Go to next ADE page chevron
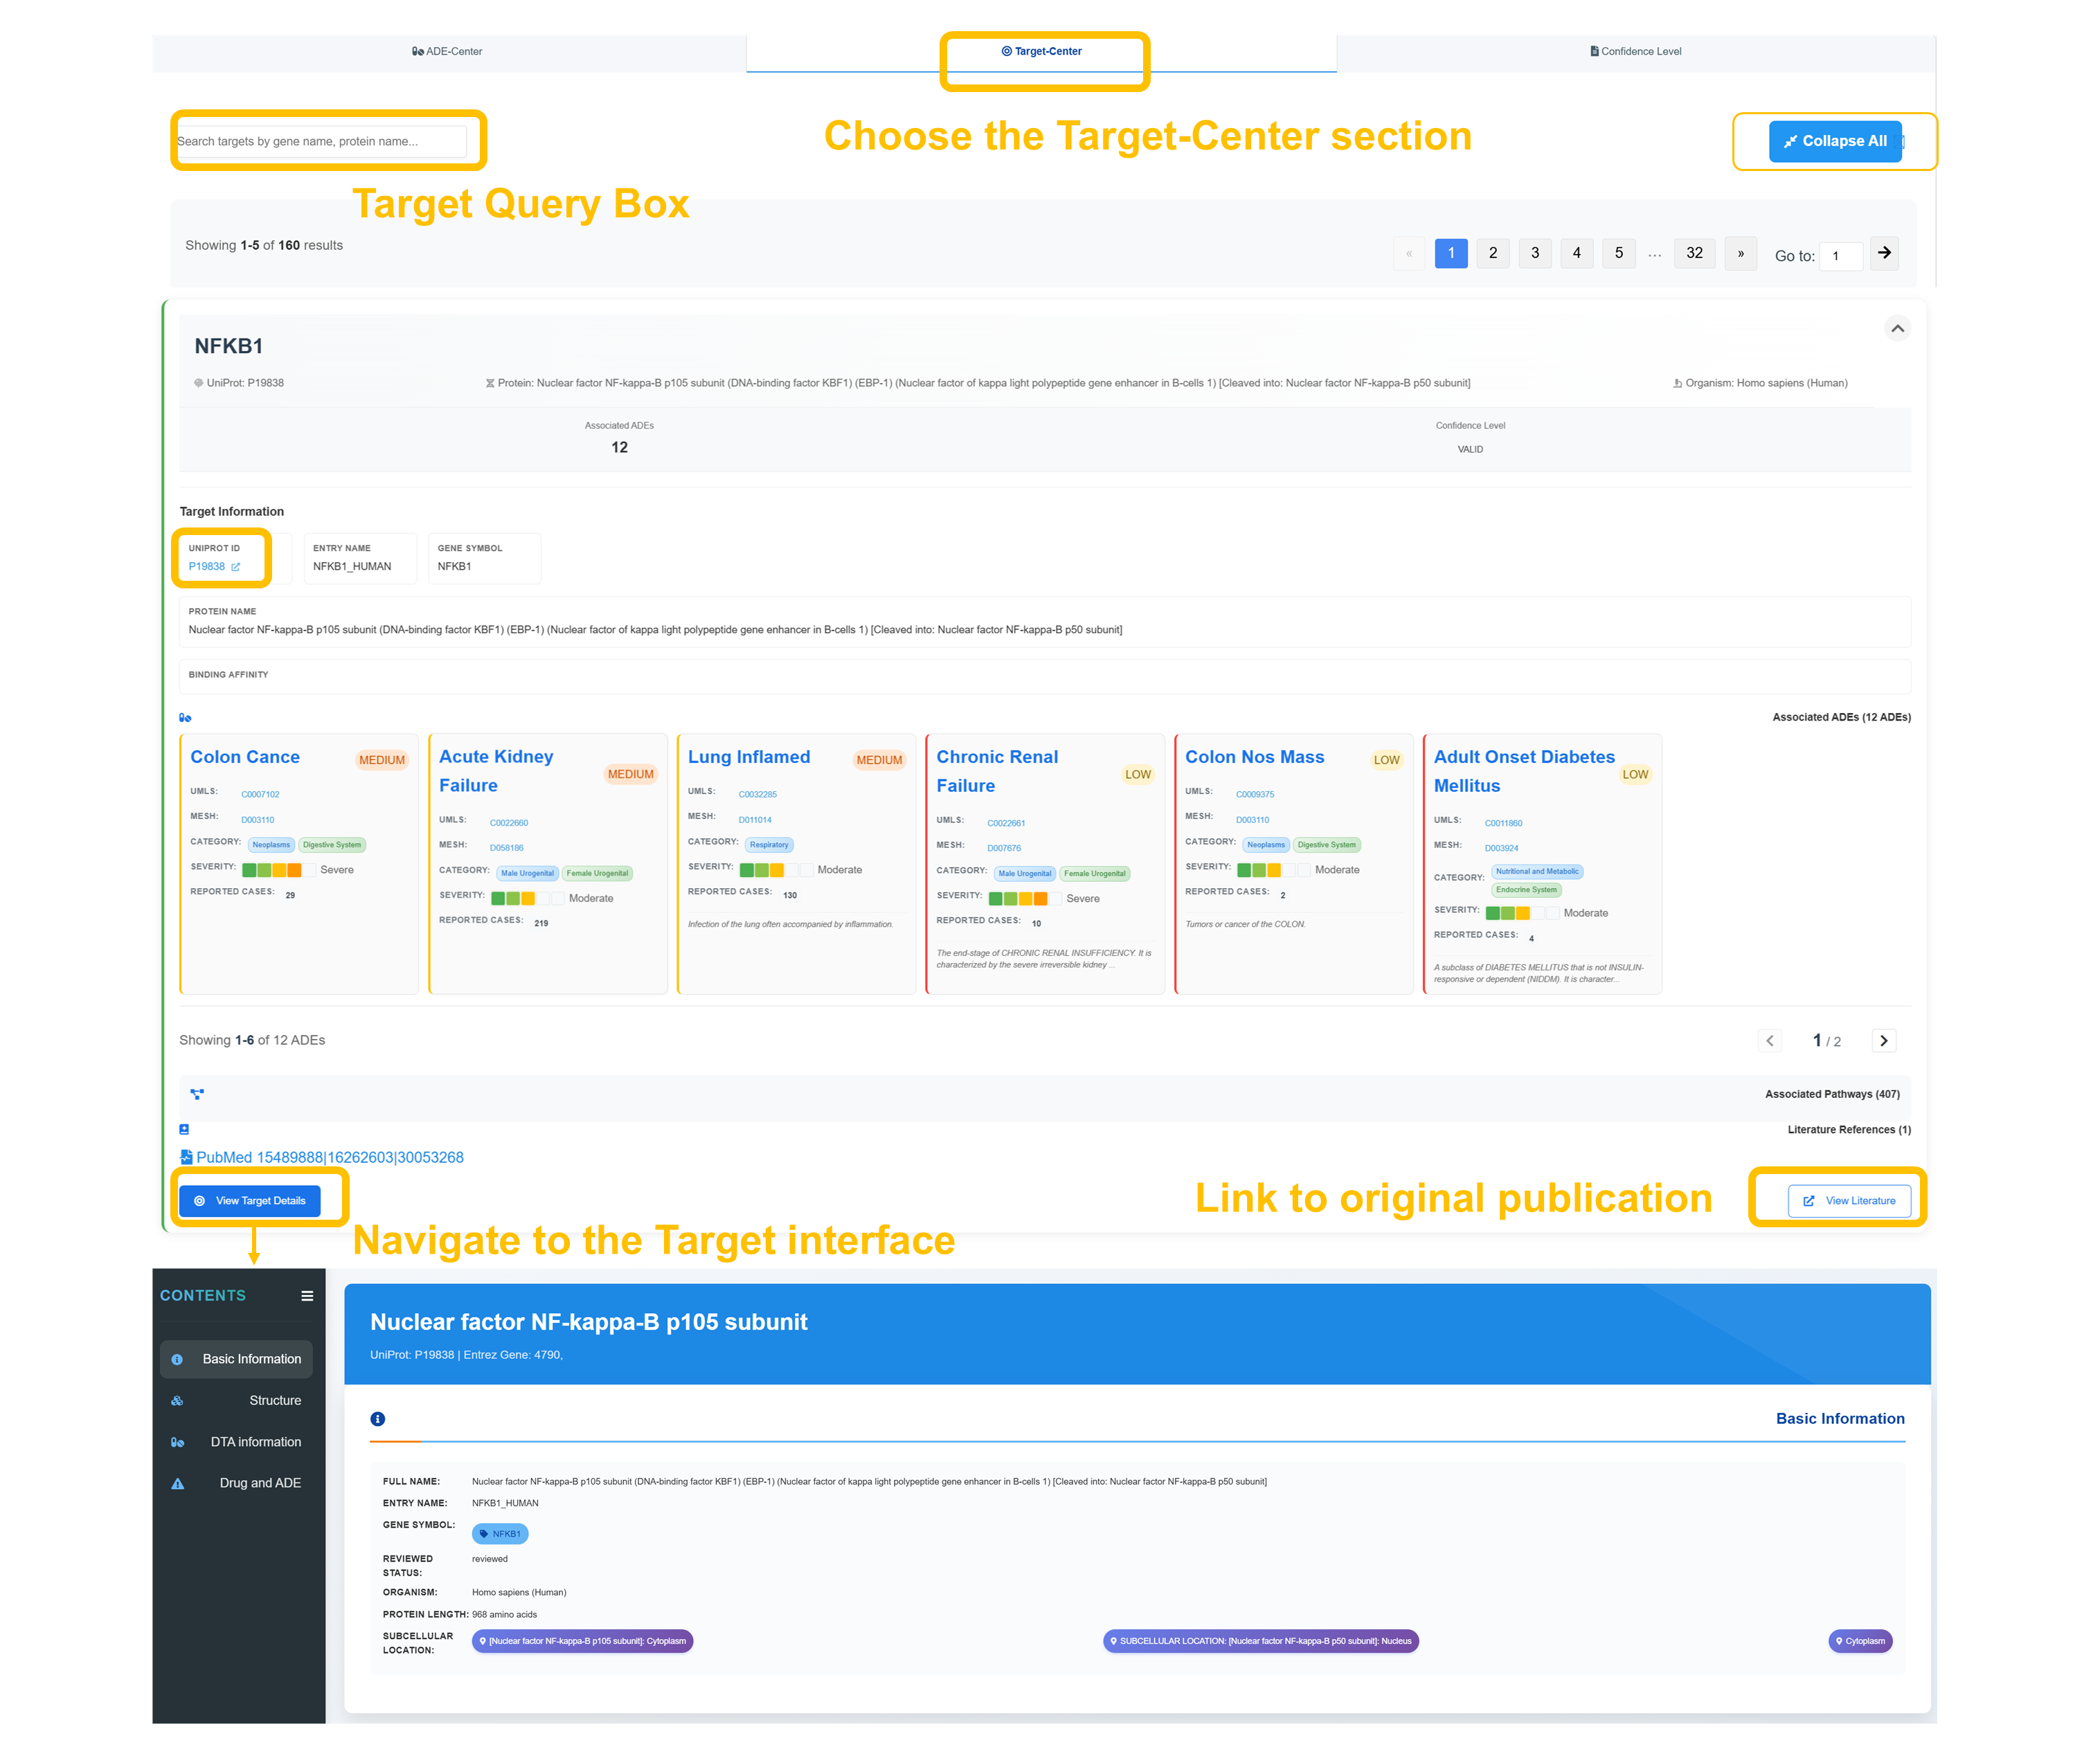 tap(1884, 1041)
